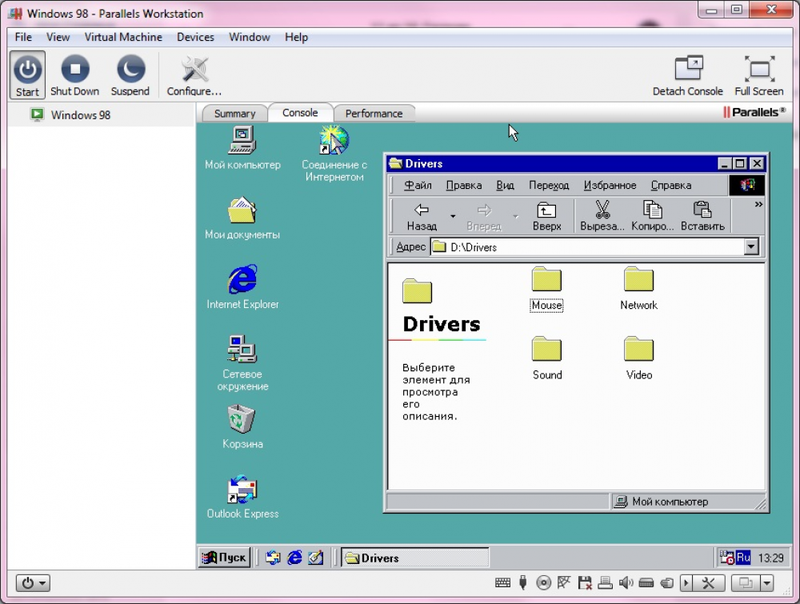The image size is (800, 604).
Task: Expand the arrow beside the tools button
Action: pyautogui.click(x=686, y=582)
